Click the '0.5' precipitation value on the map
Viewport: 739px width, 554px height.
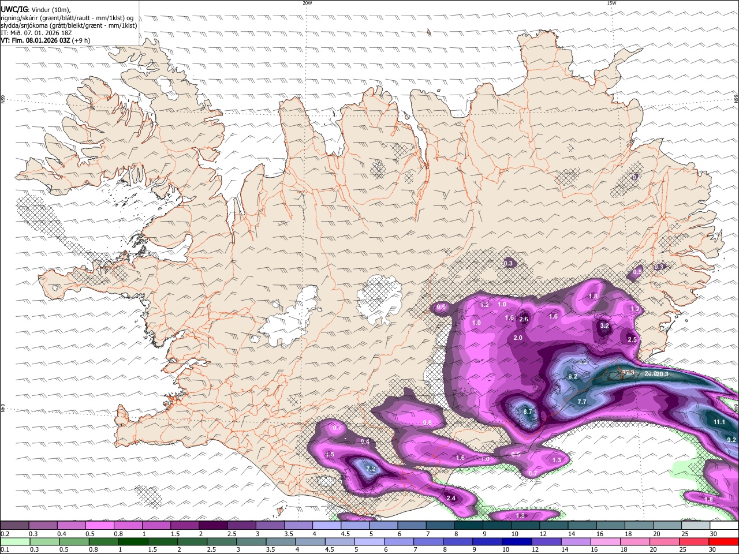pyautogui.click(x=637, y=272)
